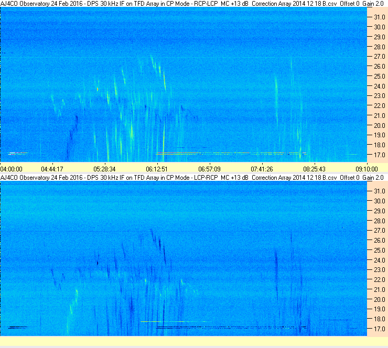Select the 17.0 MHz tick on upper chart
Screen dimensions: 388x348
379,155
